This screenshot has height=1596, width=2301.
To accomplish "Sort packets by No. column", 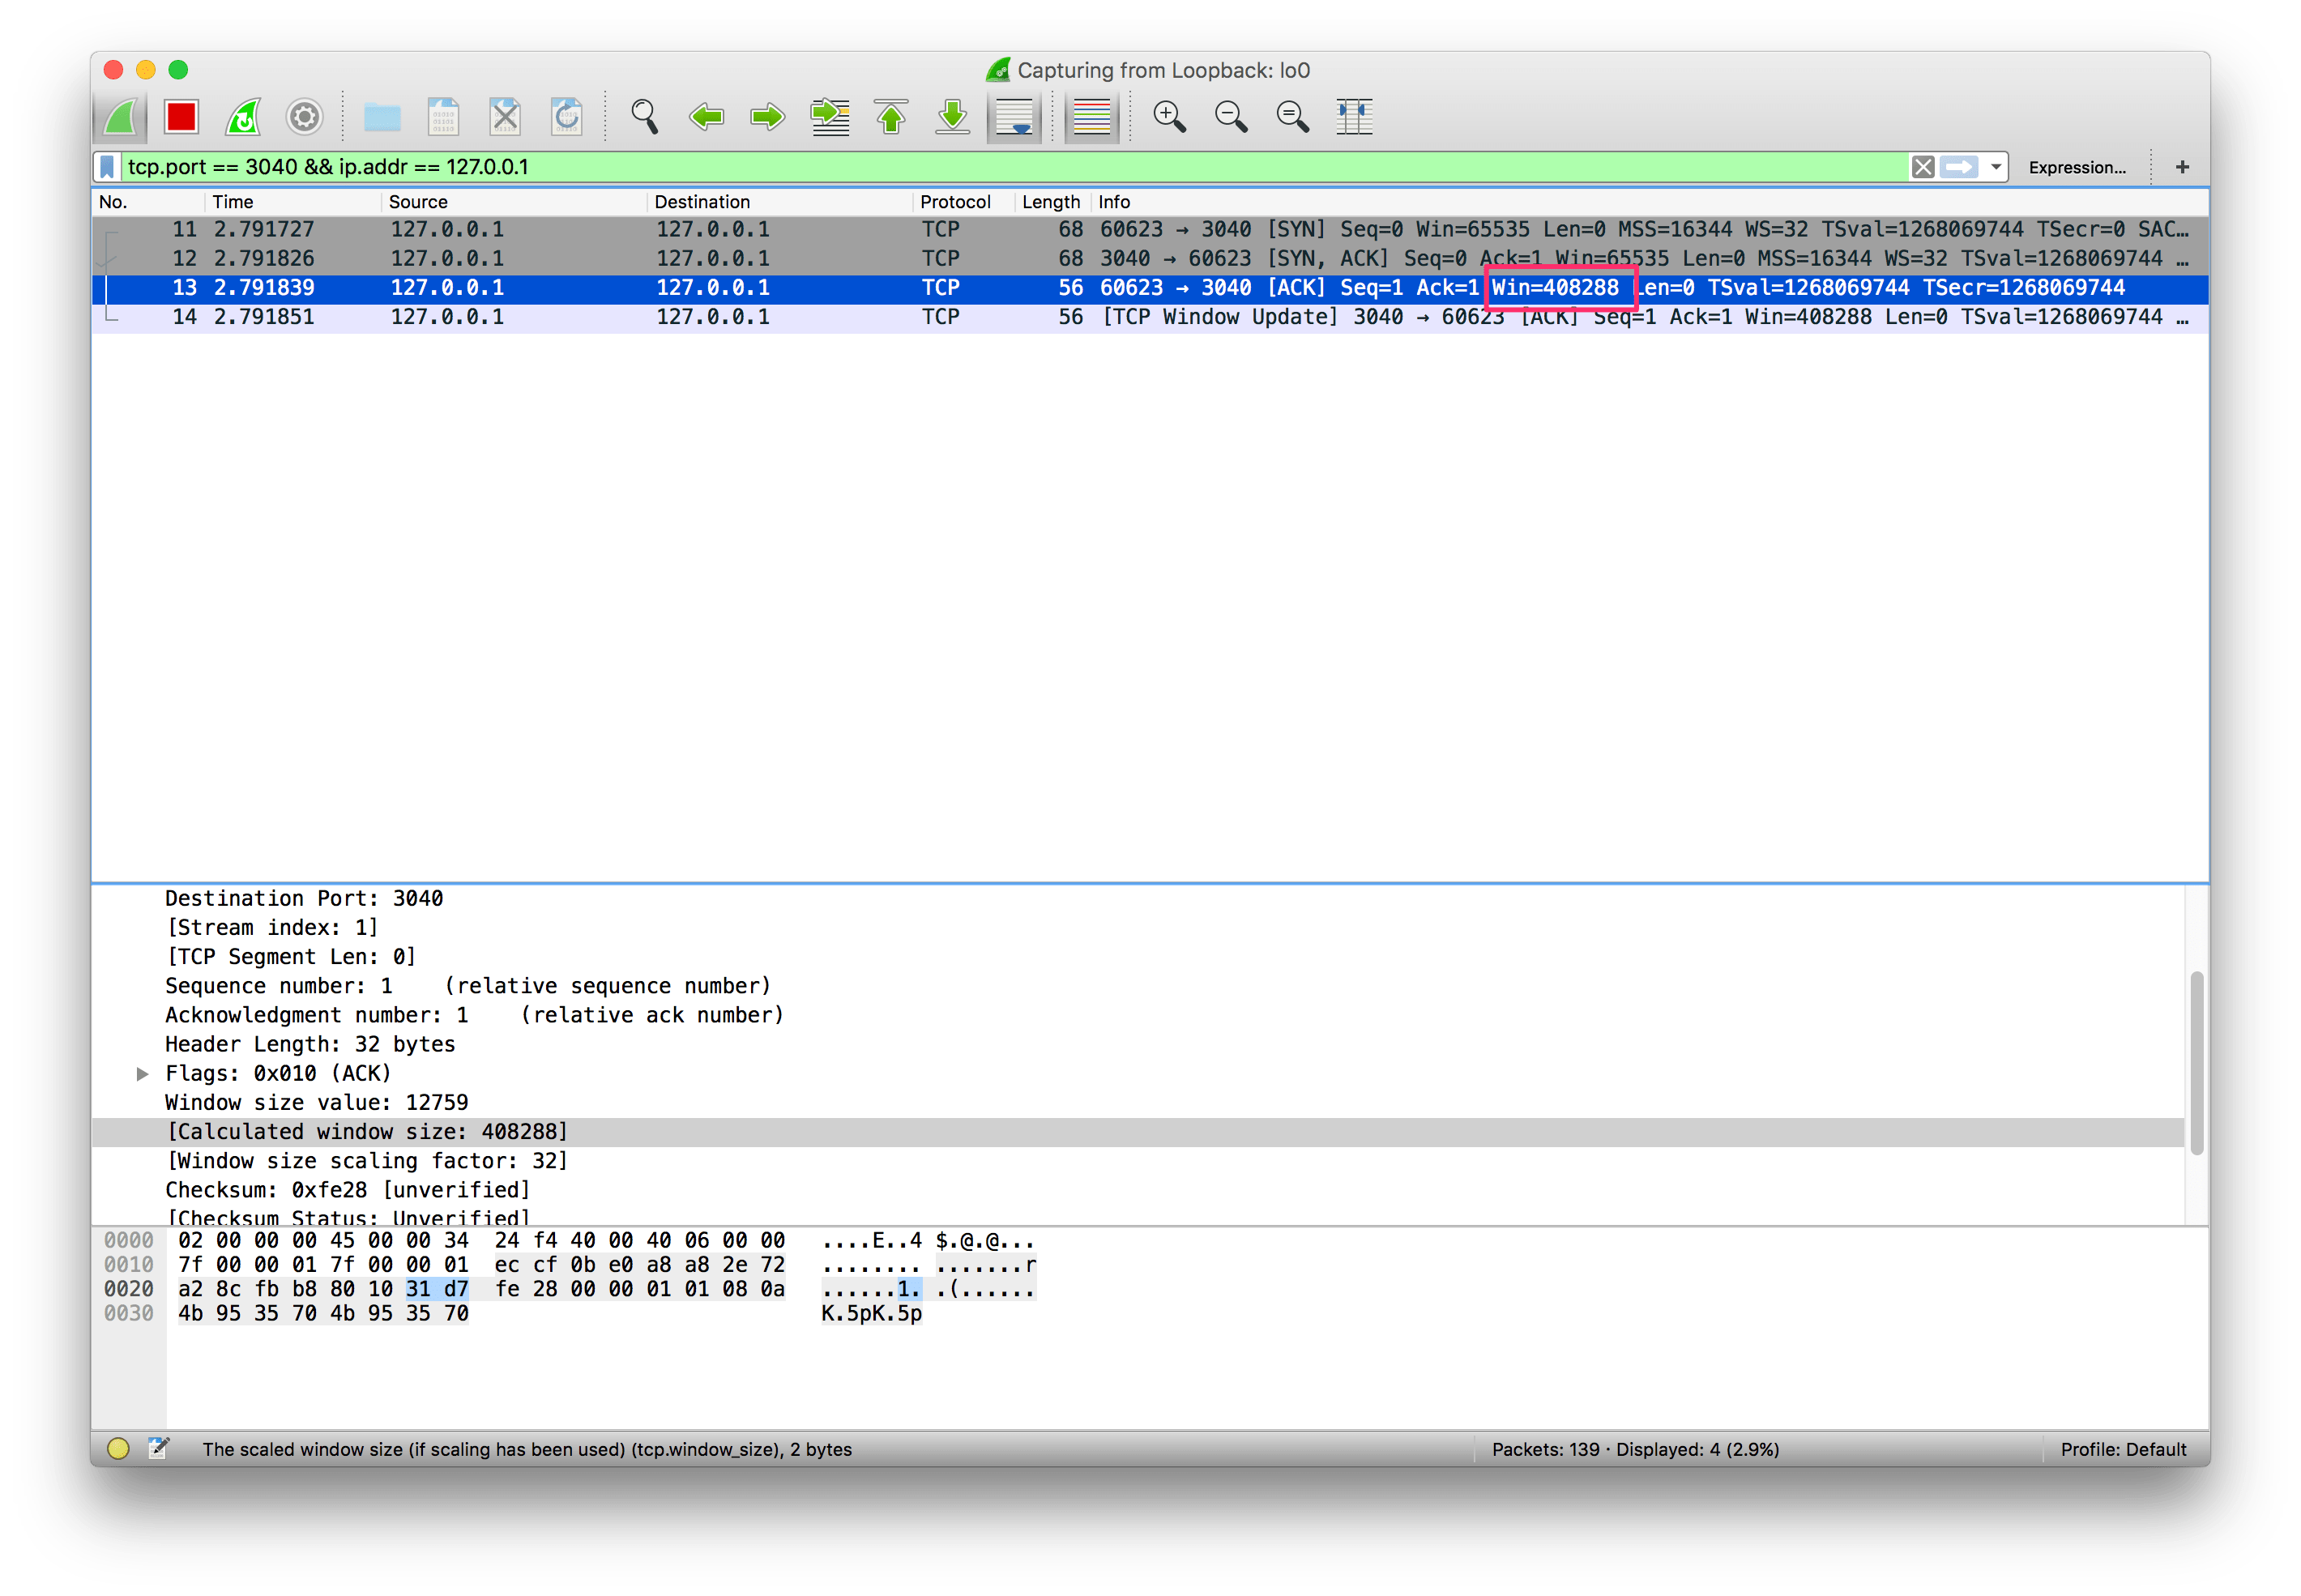I will [148, 202].
